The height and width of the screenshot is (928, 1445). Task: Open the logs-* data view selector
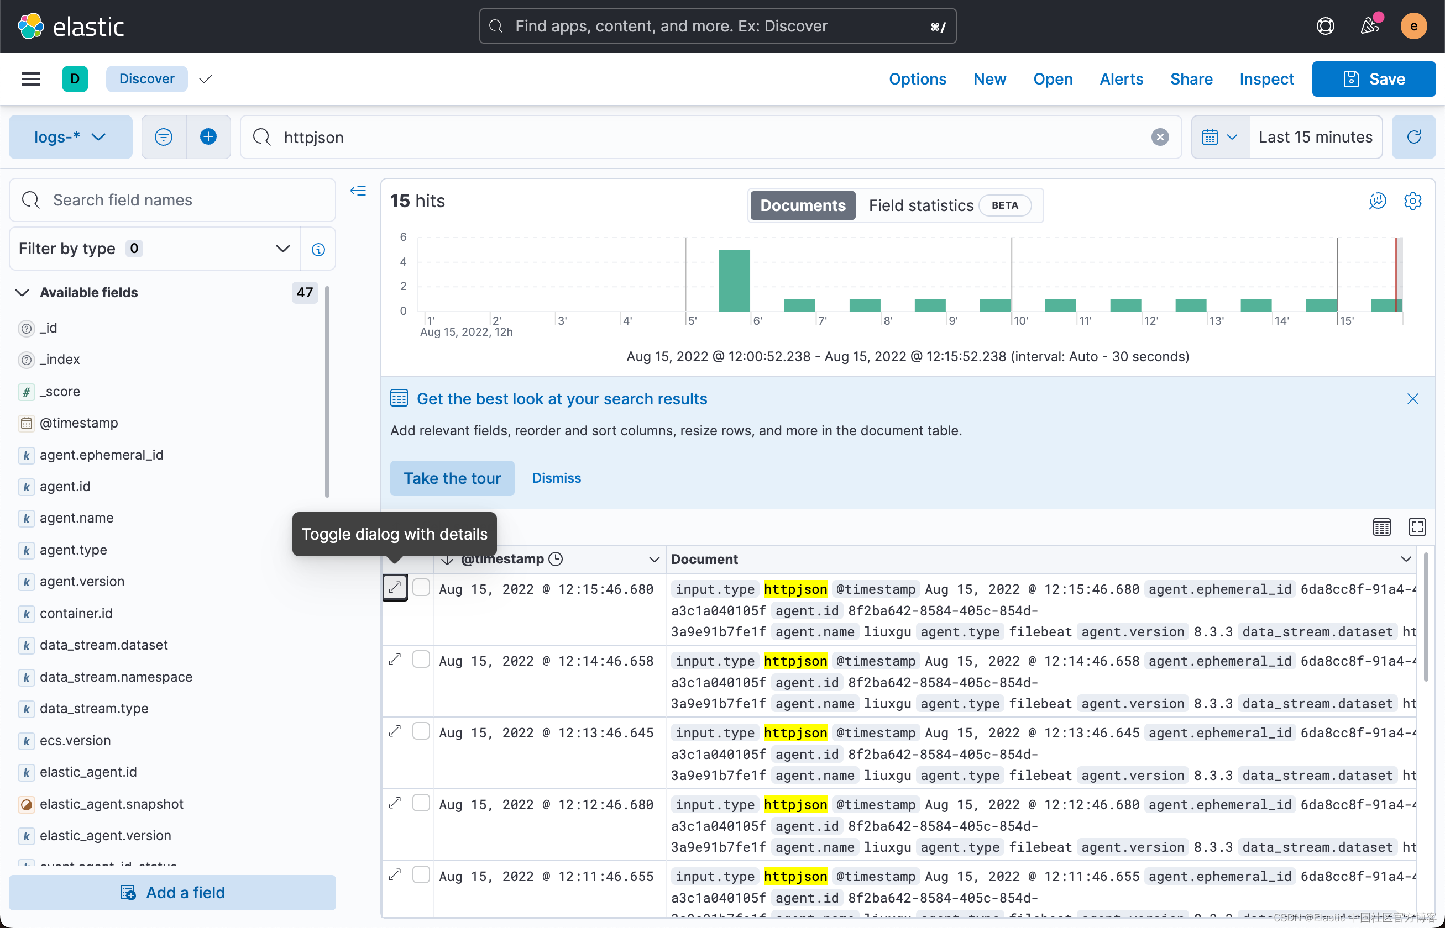click(70, 137)
